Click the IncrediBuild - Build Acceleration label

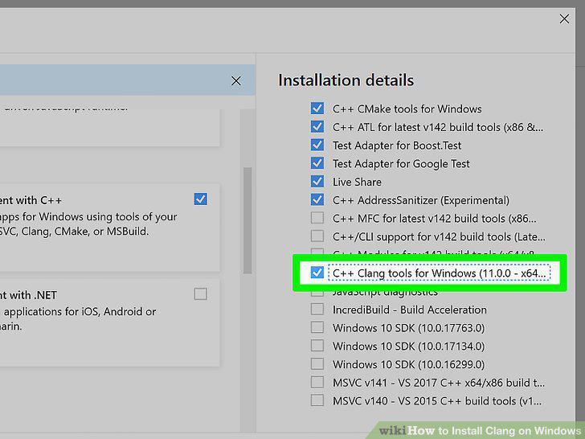coord(410,310)
